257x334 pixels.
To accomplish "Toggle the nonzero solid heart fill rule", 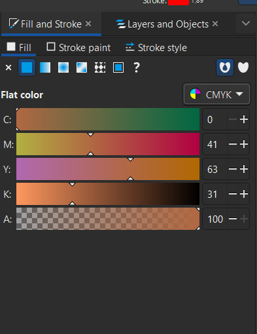I will [x=243, y=67].
